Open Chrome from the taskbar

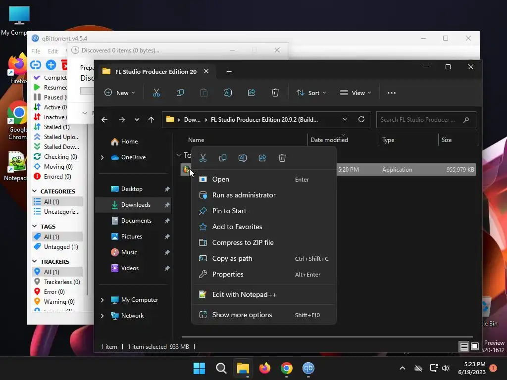pyautogui.click(x=287, y=368)
